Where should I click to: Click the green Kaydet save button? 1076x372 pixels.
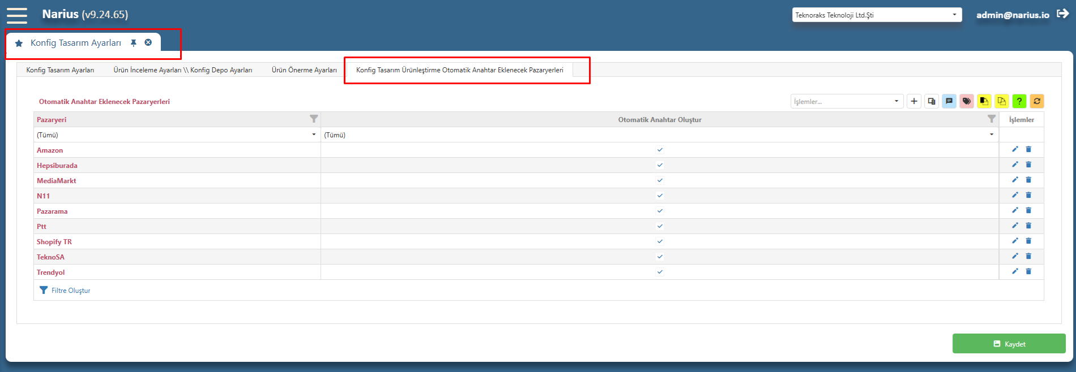click(1009, 344)
